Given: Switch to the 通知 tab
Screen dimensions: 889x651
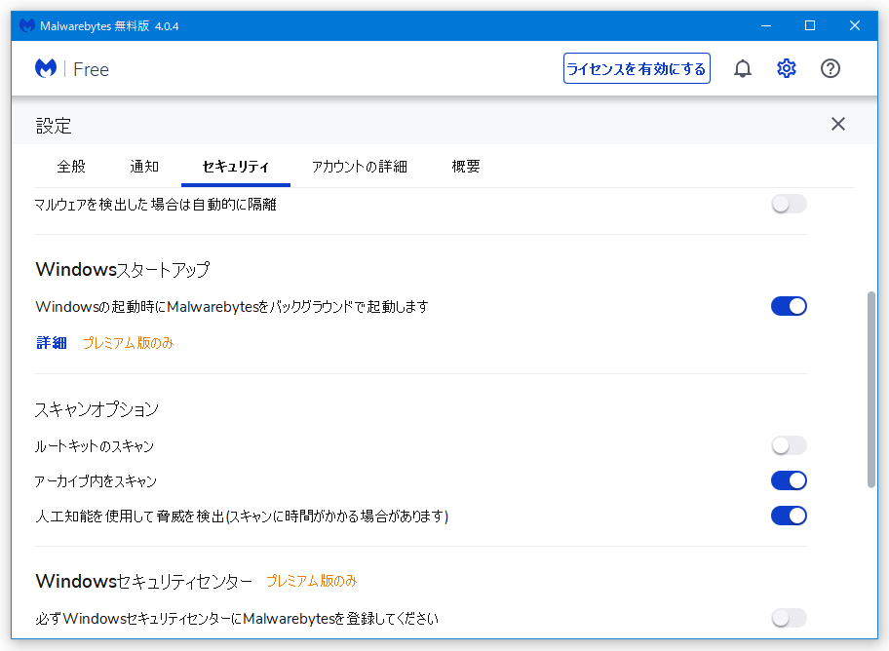Looking at the screenshot, I should click(x=144, y=166).
